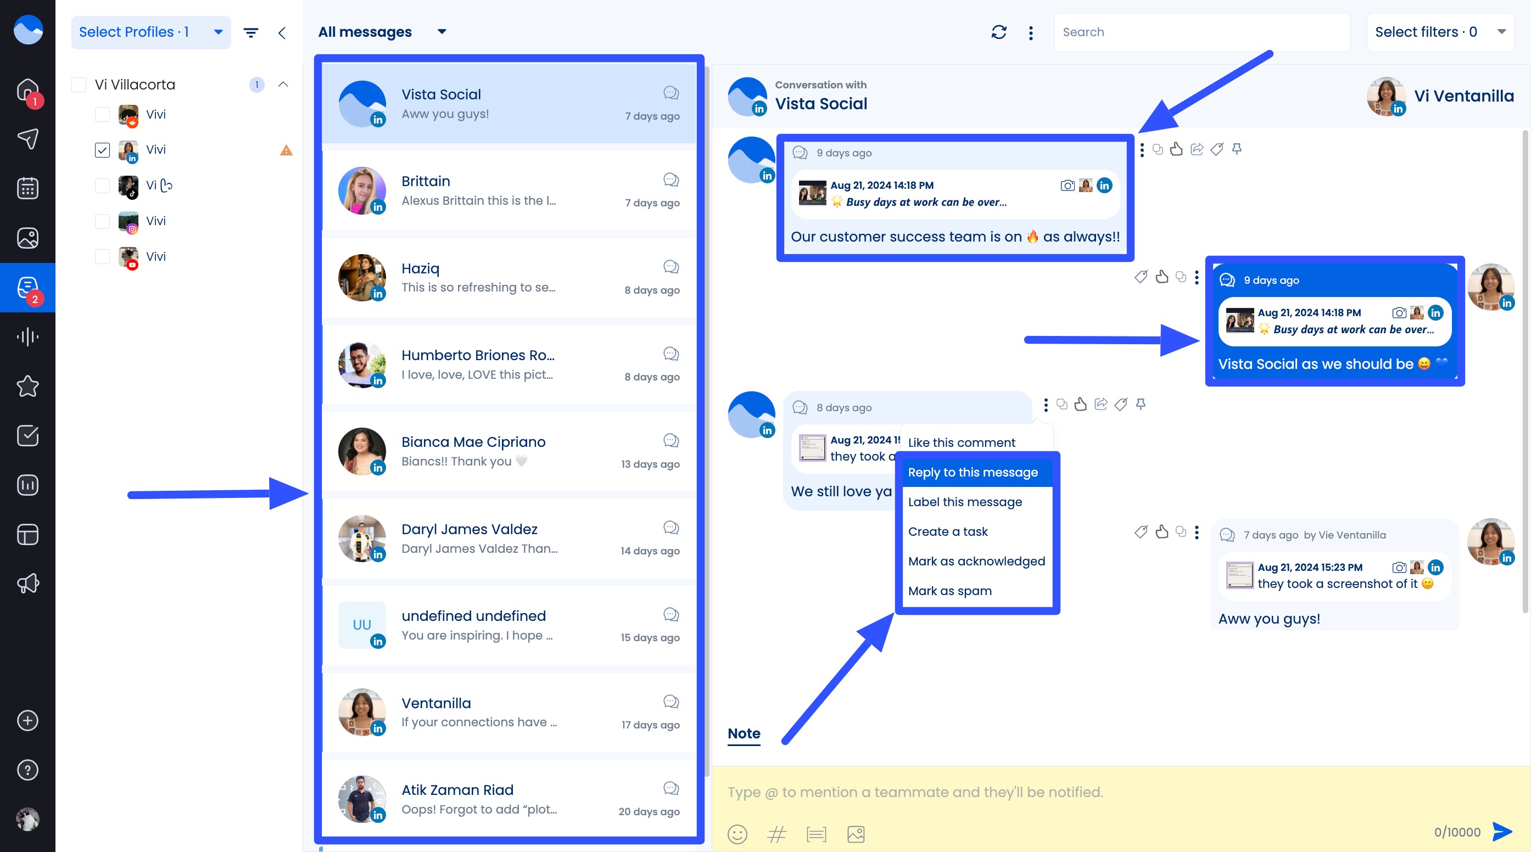Open the Listening (audio waves) sidebar icon
Screen dimensions: 1531x852
pos(29,337)
